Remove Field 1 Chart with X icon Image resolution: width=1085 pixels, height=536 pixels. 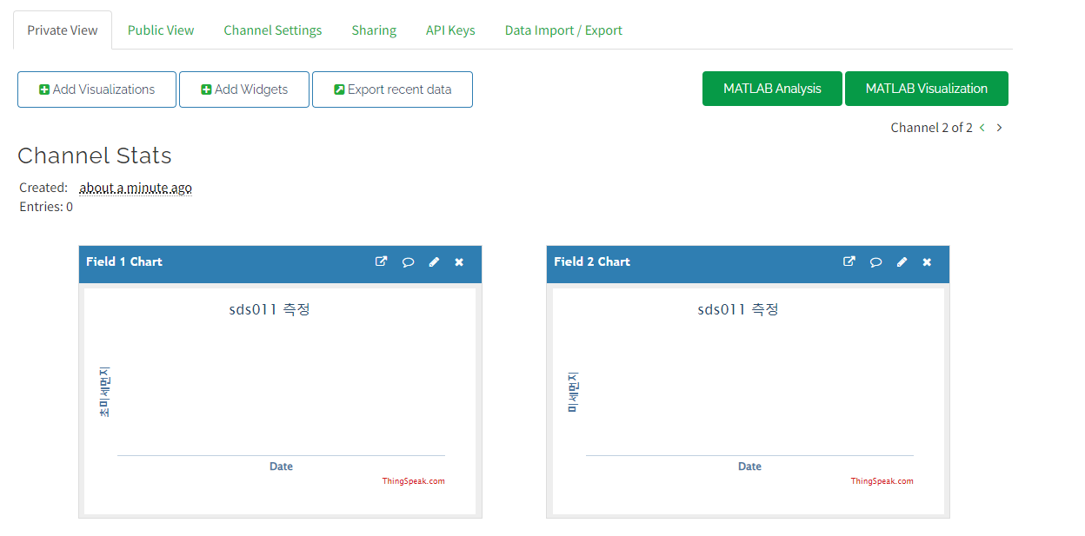click(x=459, y=262)
